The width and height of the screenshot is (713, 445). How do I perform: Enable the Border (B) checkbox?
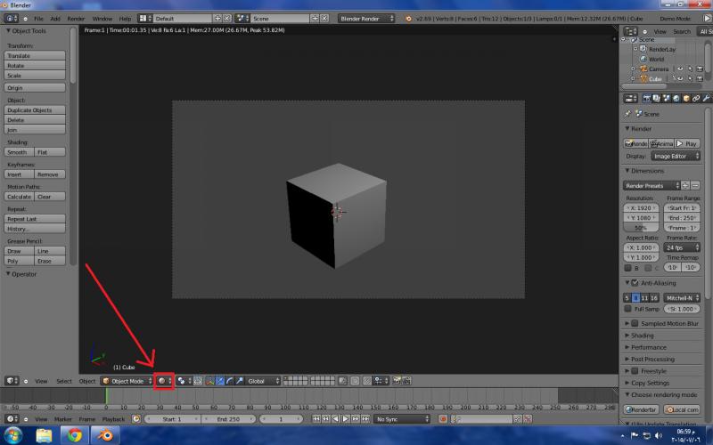point(628,268)
